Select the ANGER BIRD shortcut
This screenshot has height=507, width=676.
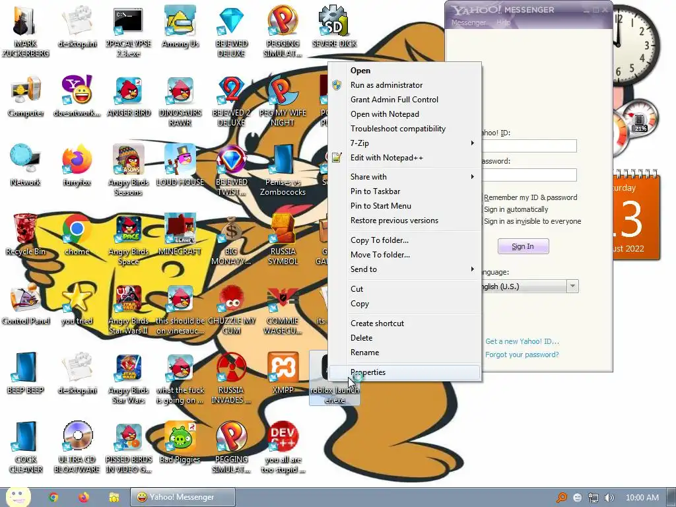128,91
